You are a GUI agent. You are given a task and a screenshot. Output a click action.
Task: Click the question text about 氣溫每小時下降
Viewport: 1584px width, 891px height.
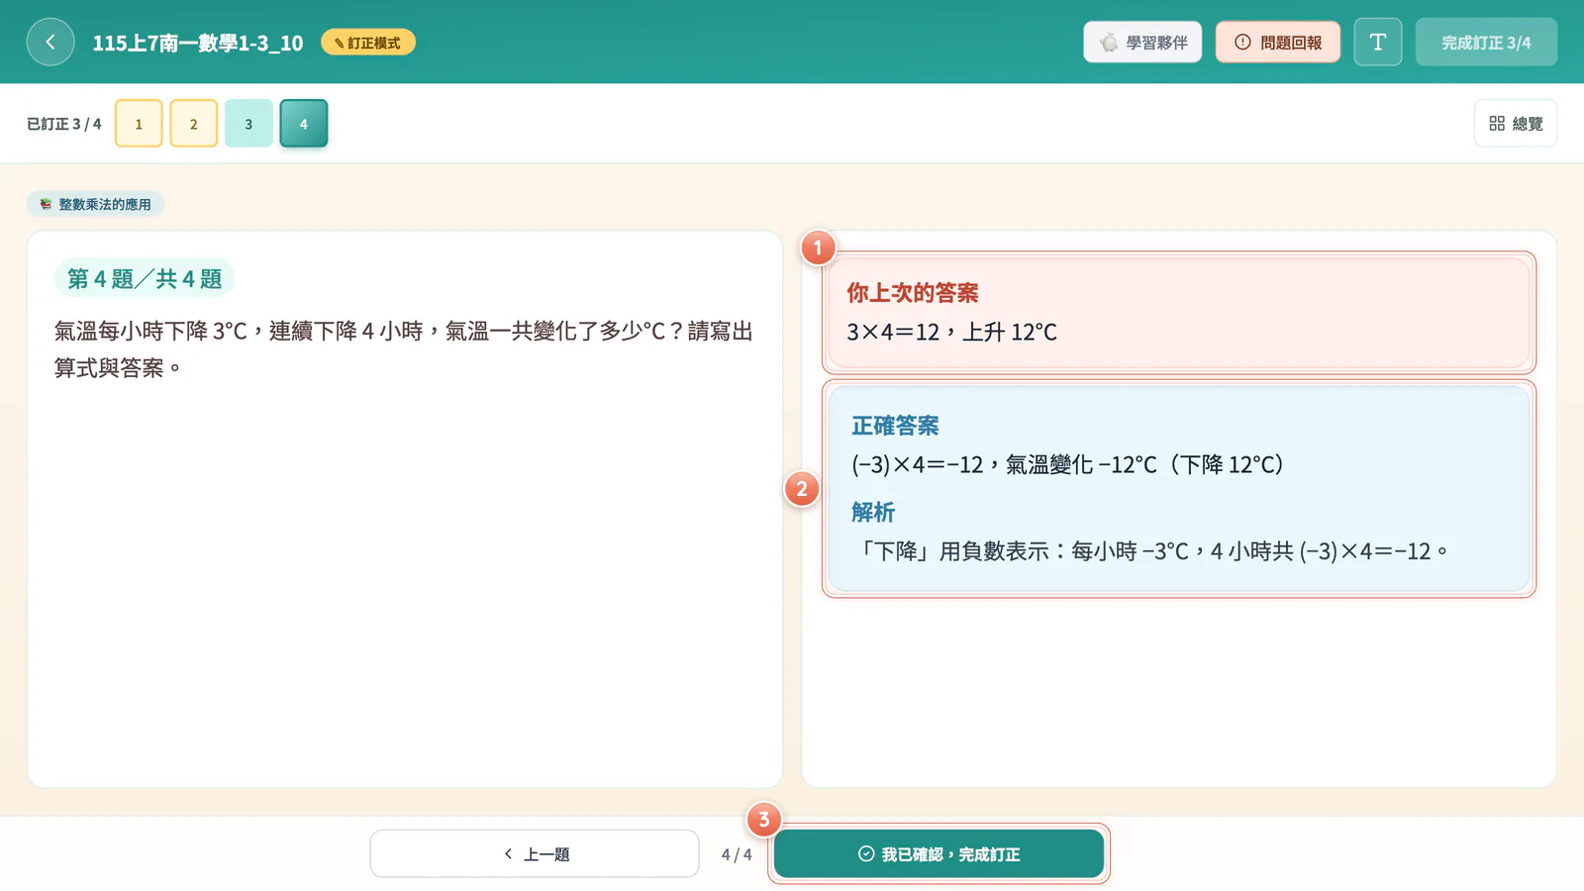(x=404, y=349)
